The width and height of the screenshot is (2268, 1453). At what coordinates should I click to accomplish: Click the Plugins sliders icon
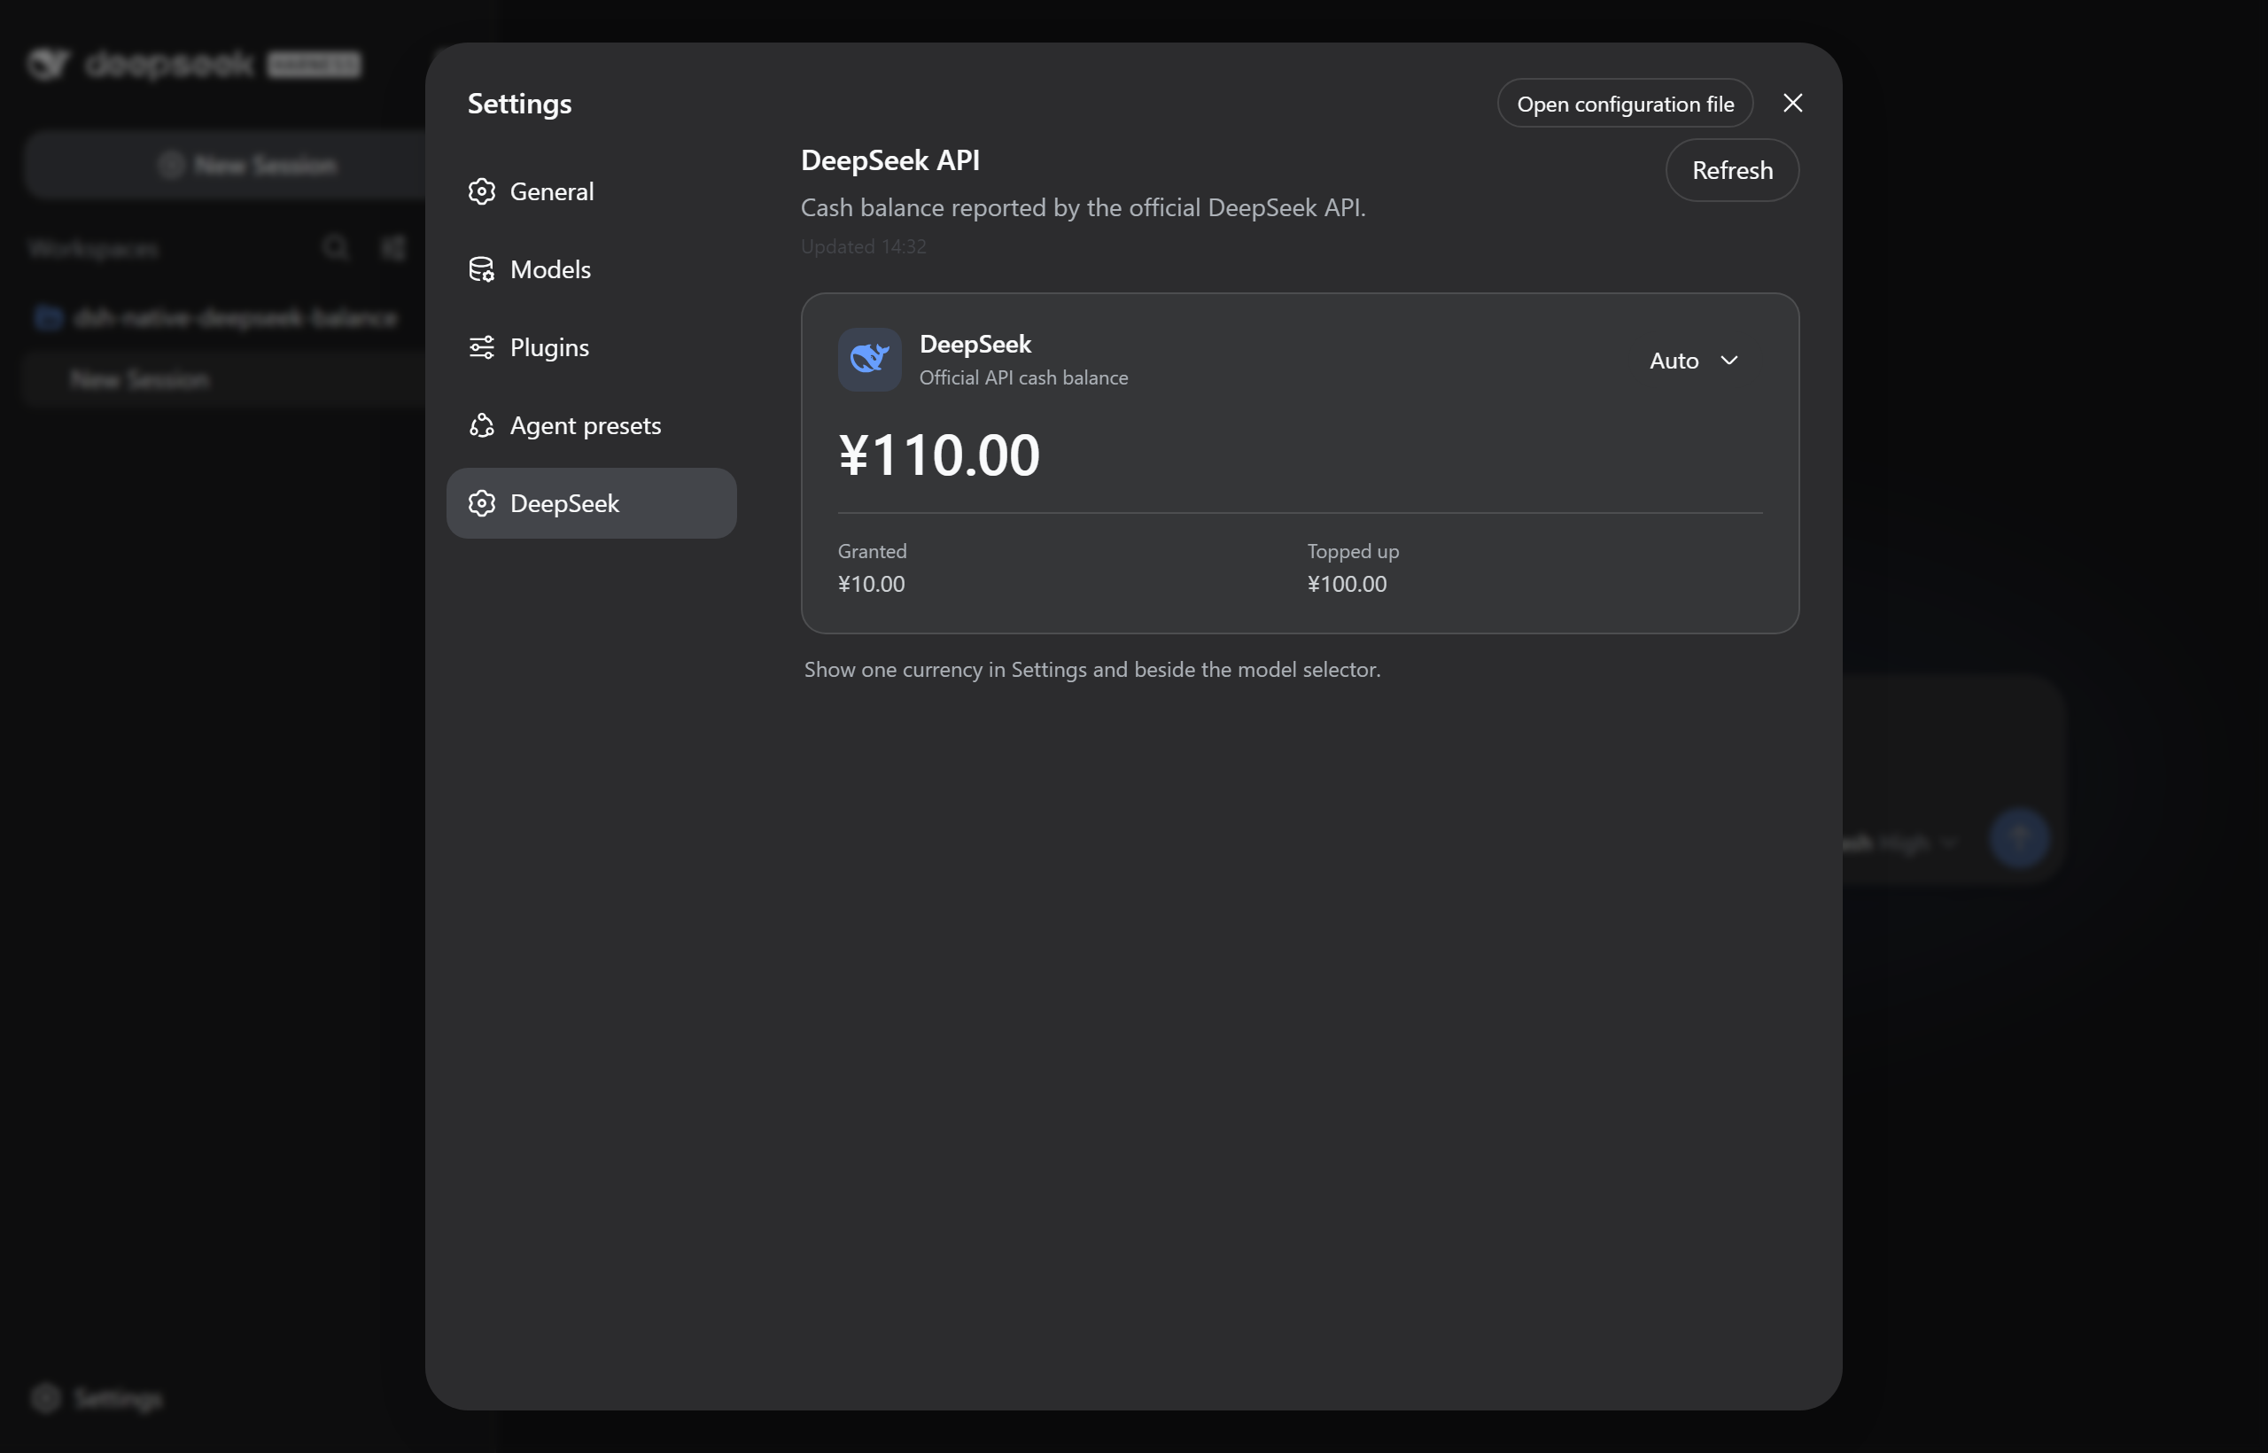(481, 347)
